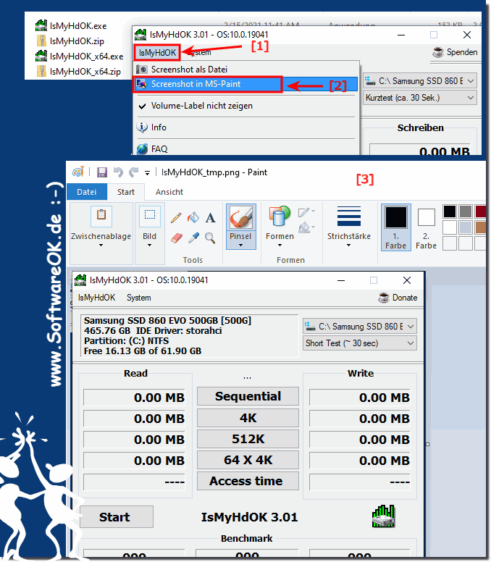Pick the brown palette swatch
This screenshot has height=562, width=491.
click(482, 227)
